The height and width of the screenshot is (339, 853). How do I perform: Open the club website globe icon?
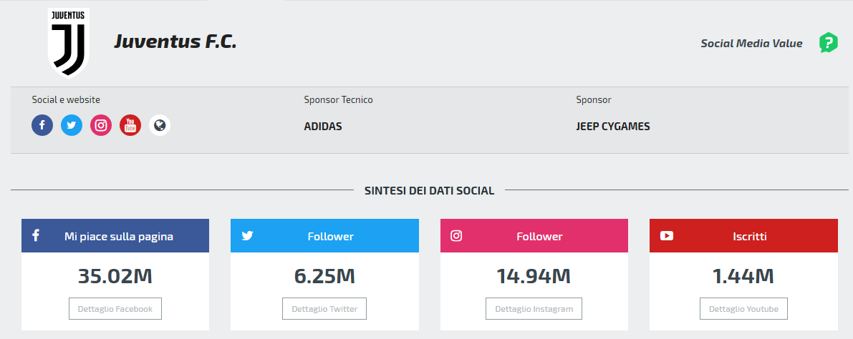(160, 125)
